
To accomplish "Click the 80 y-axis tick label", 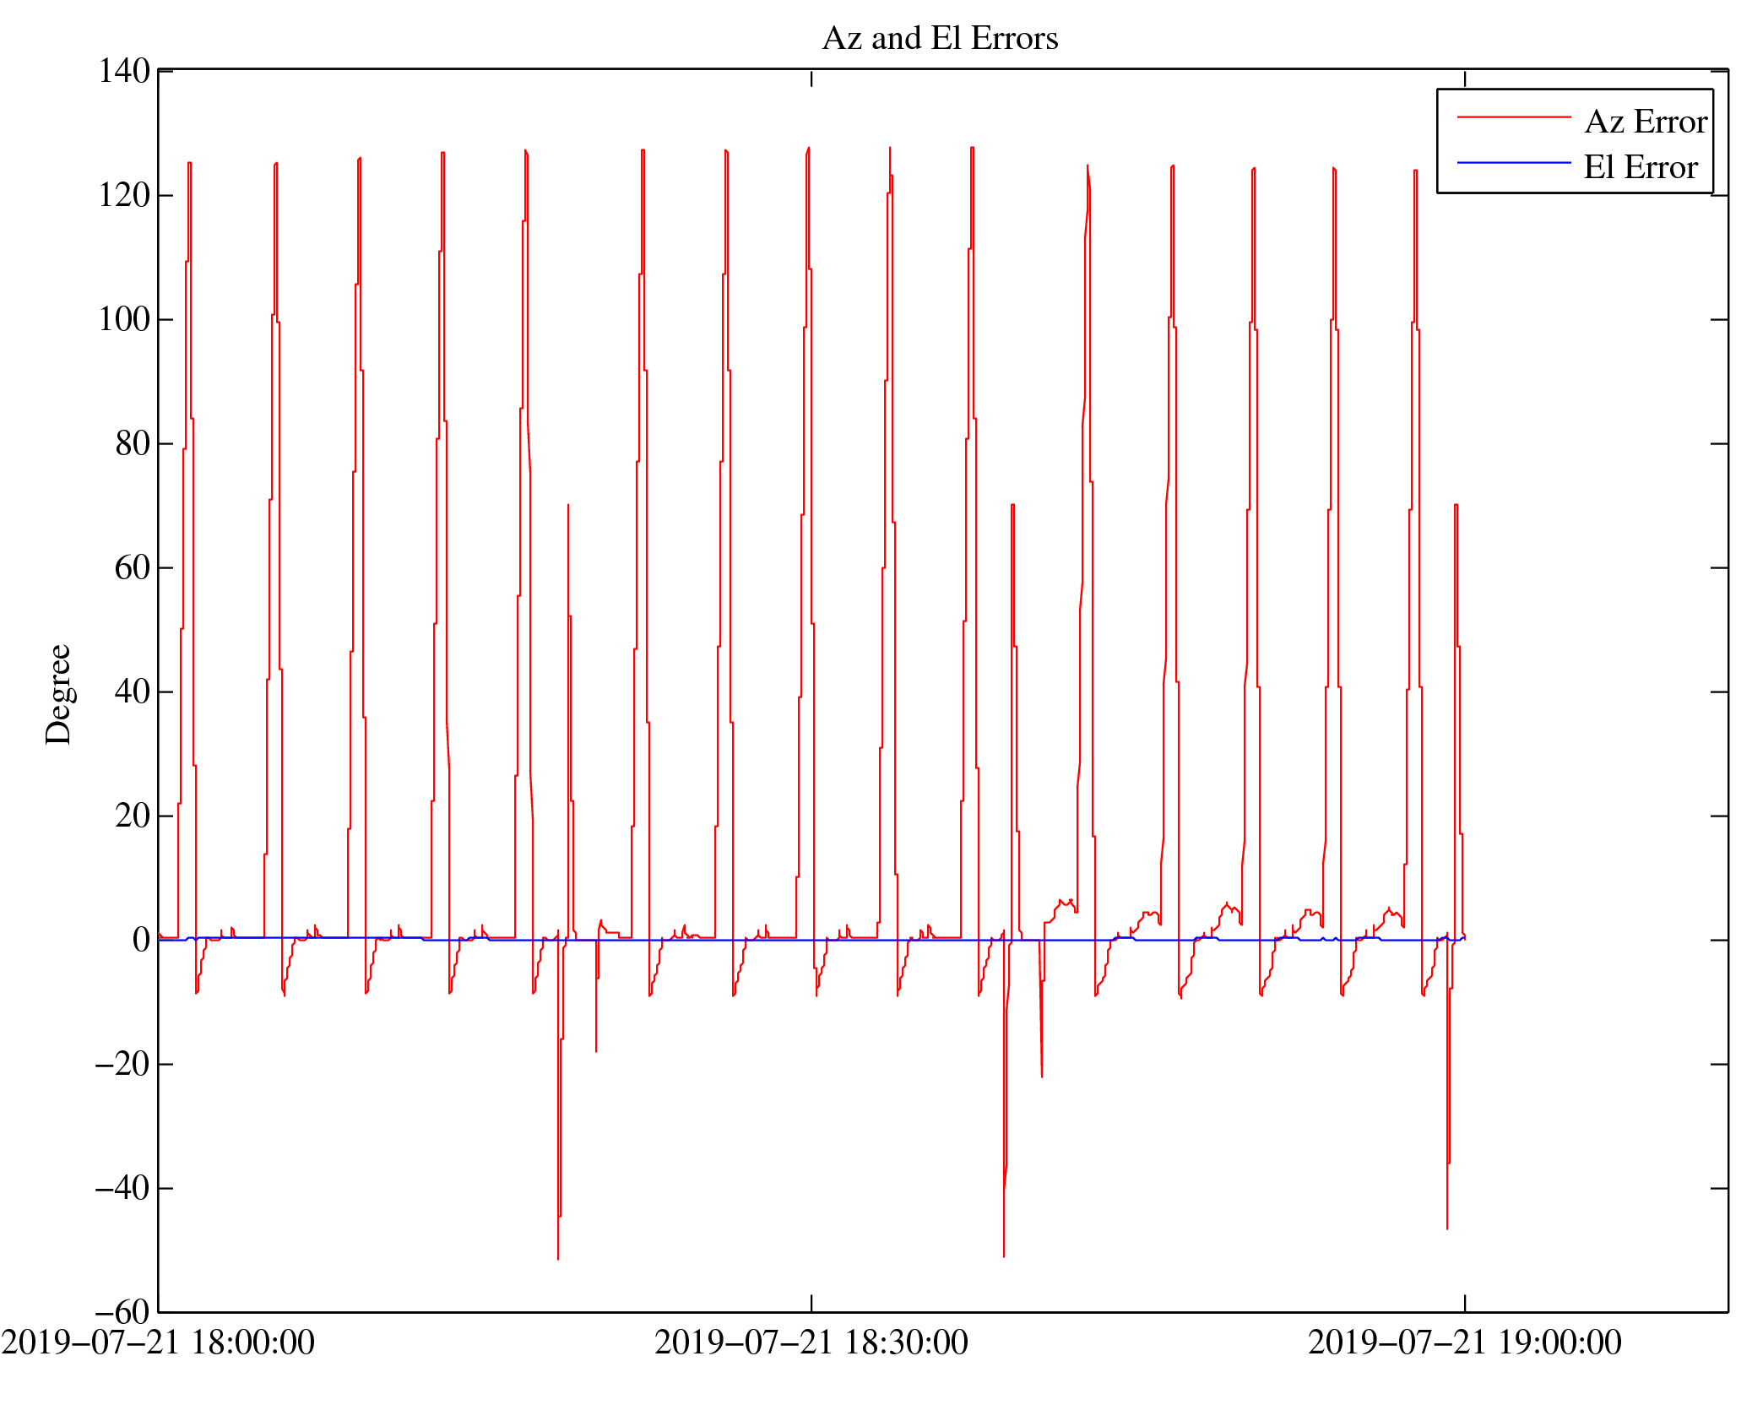I will click(x=132, y=443).
